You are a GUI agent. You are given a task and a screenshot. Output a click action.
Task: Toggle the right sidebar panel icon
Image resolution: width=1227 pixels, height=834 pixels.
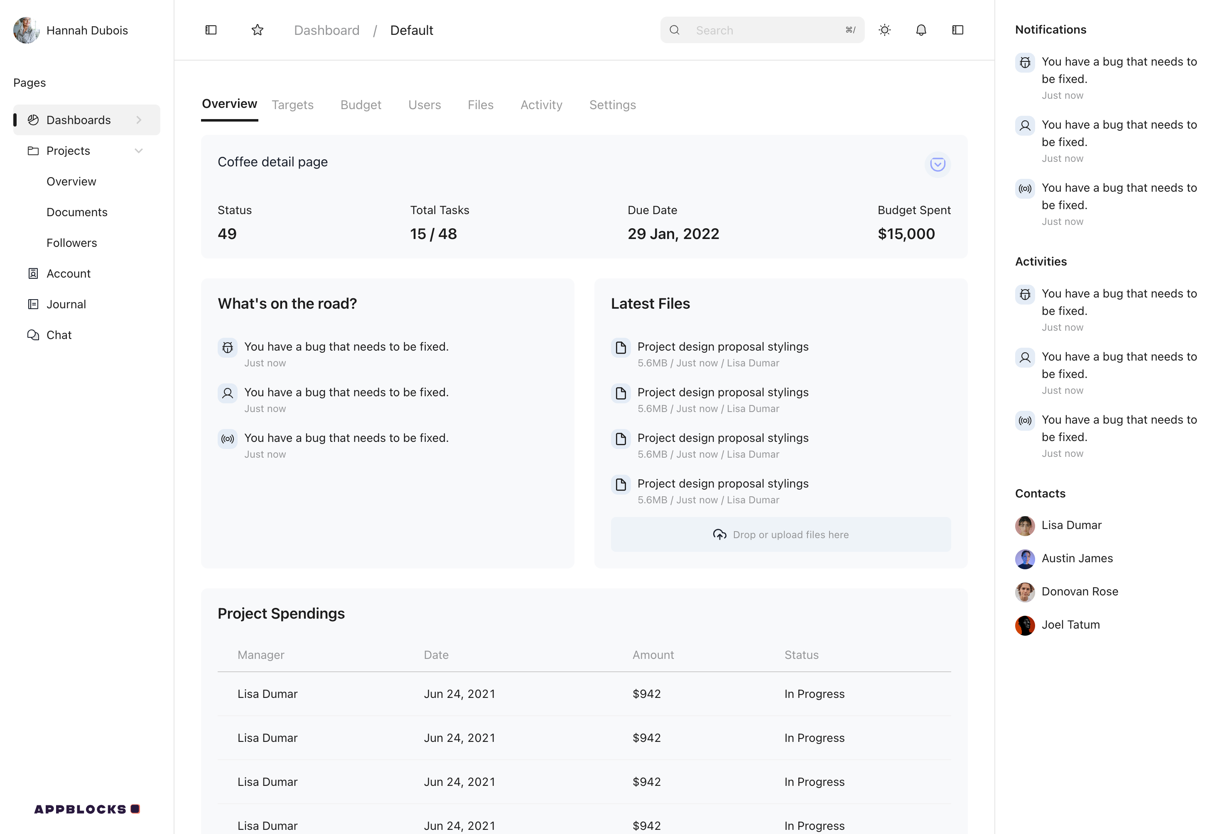(957, 30)
